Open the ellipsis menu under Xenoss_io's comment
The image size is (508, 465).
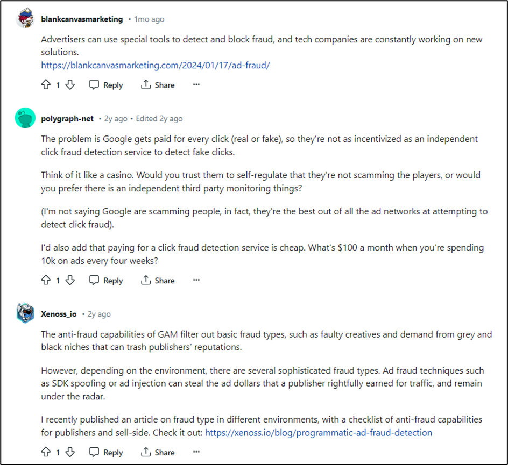tap(196, 452)
